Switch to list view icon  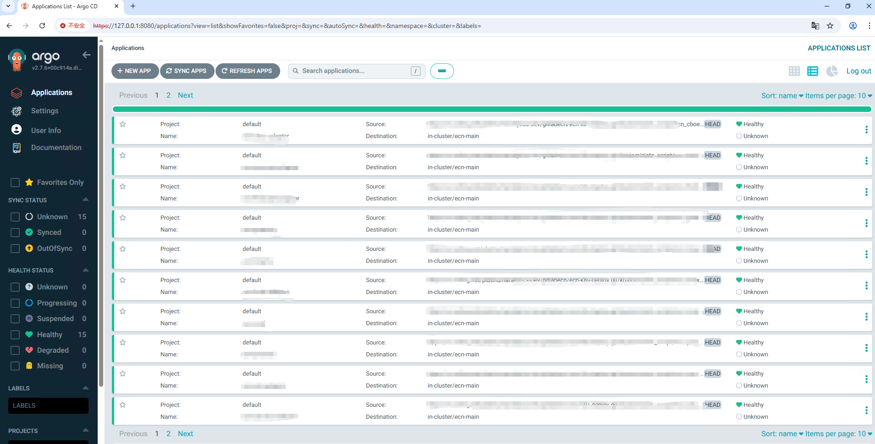[x=813, y=71]
